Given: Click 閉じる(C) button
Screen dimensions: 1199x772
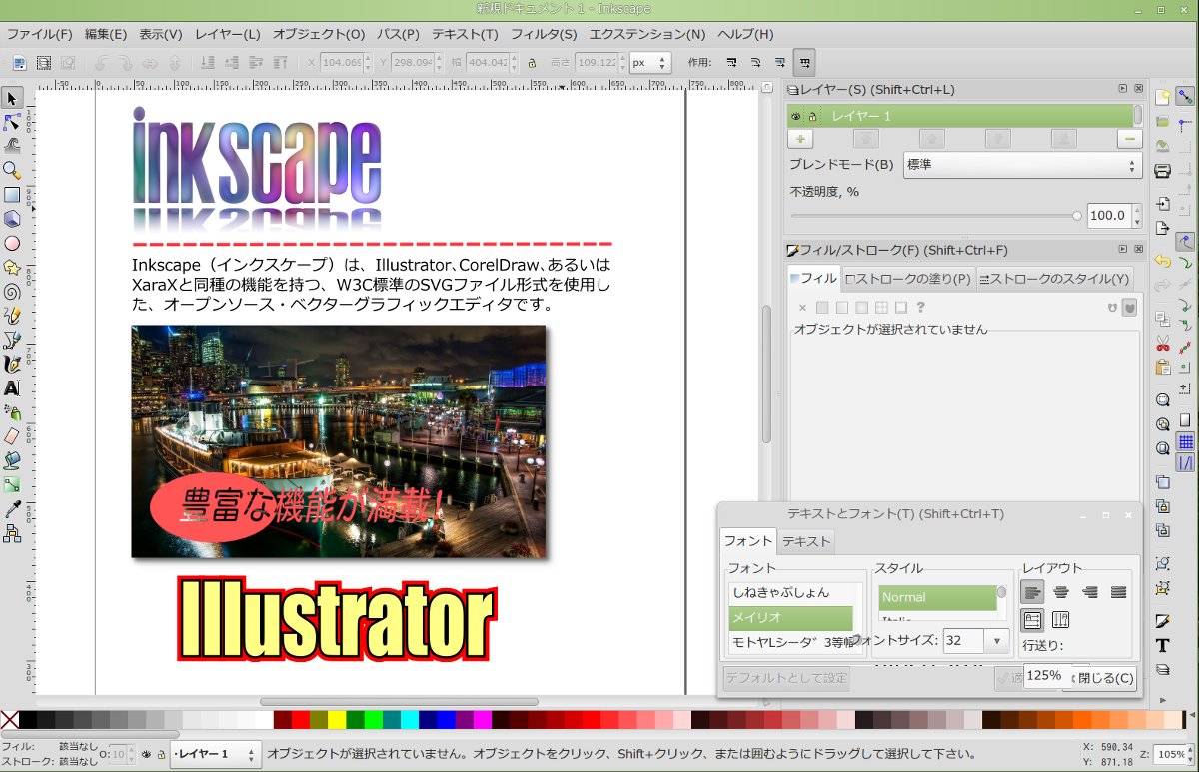Looking at the screenshot, I should click(x=1101, y=678).
